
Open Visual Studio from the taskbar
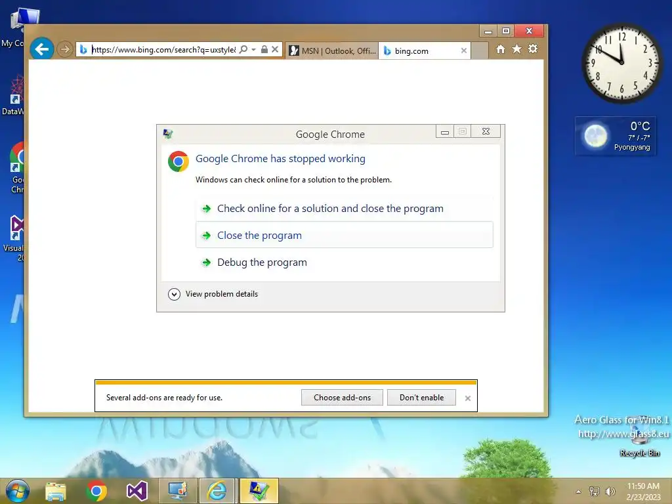pos(137,491)
